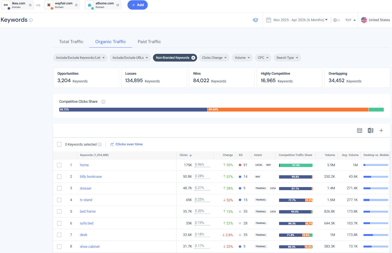Screen dimensions: 392x253
Task: Click the plus icon above table
Action: pos(381,130)
